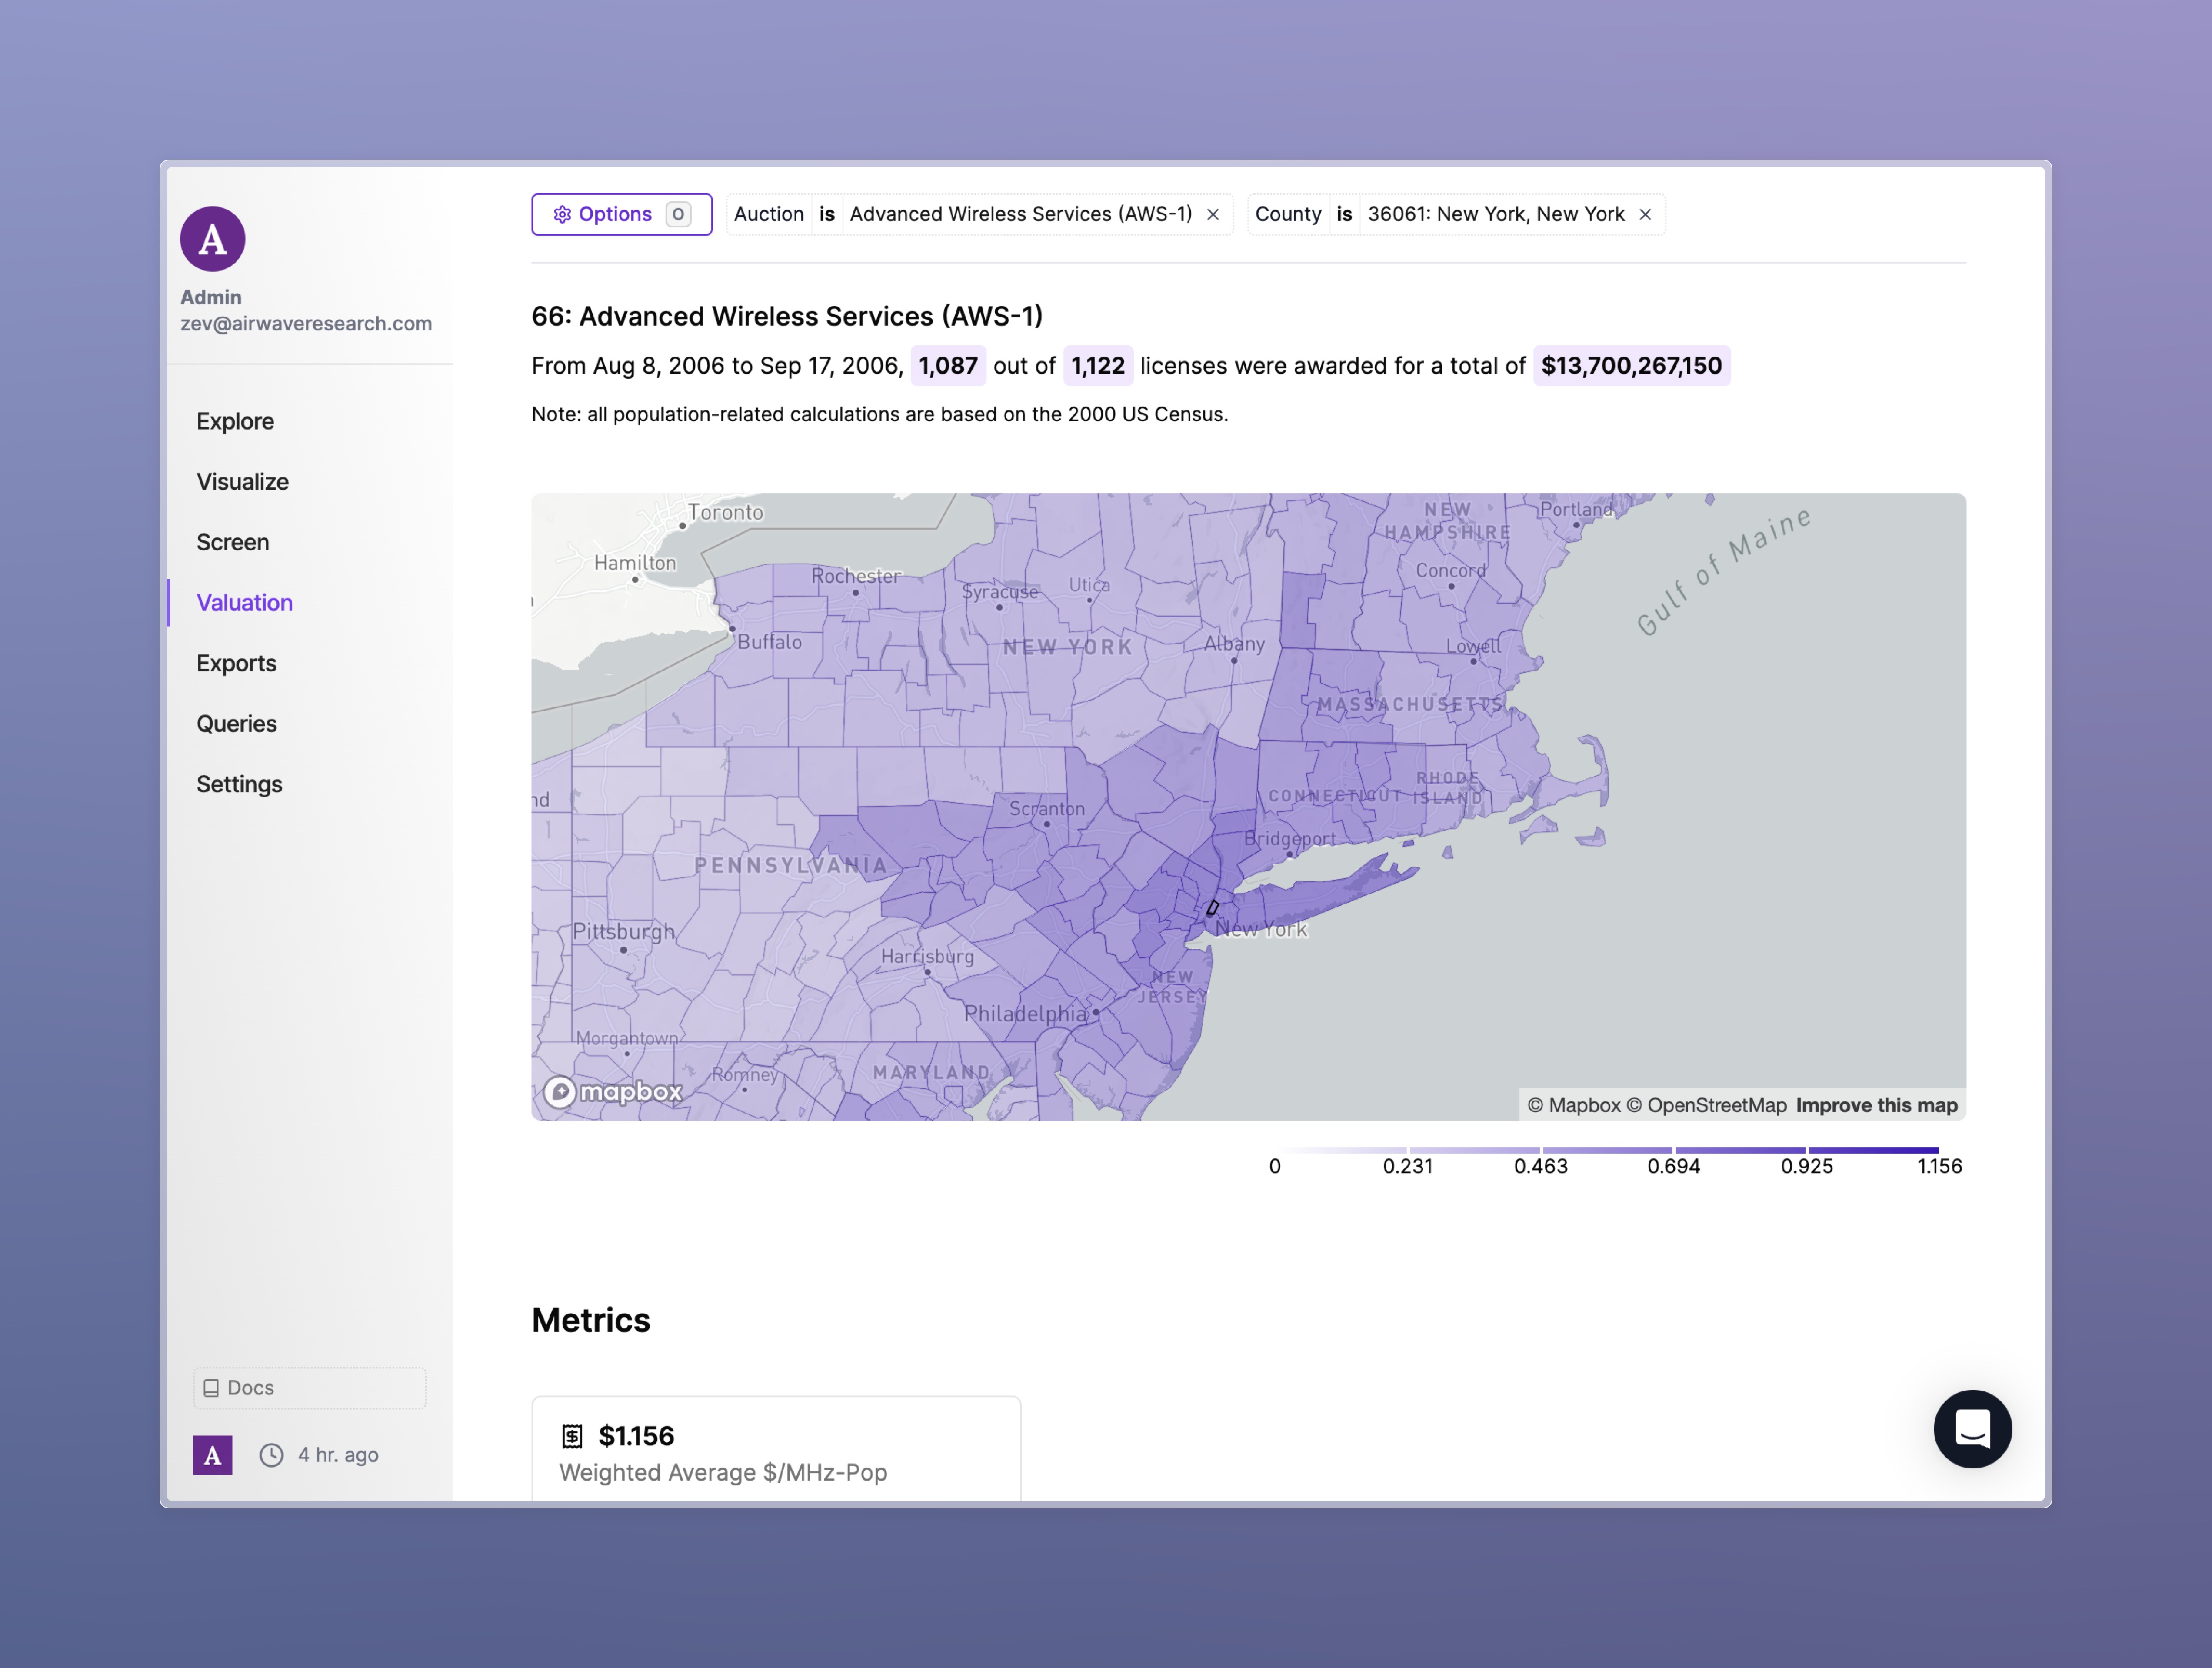Viewport: 2212px width, 1668px height.
Task: Click the Admin avatar at the top left
Action: [x=212, y=238]
